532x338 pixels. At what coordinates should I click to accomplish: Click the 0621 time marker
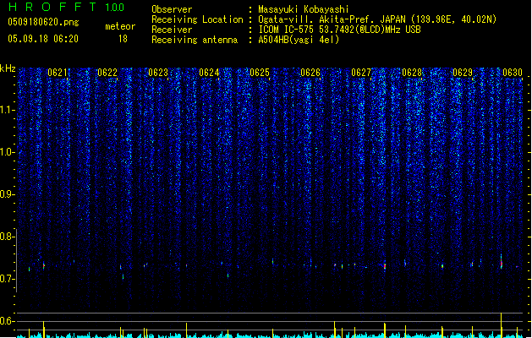58,73
